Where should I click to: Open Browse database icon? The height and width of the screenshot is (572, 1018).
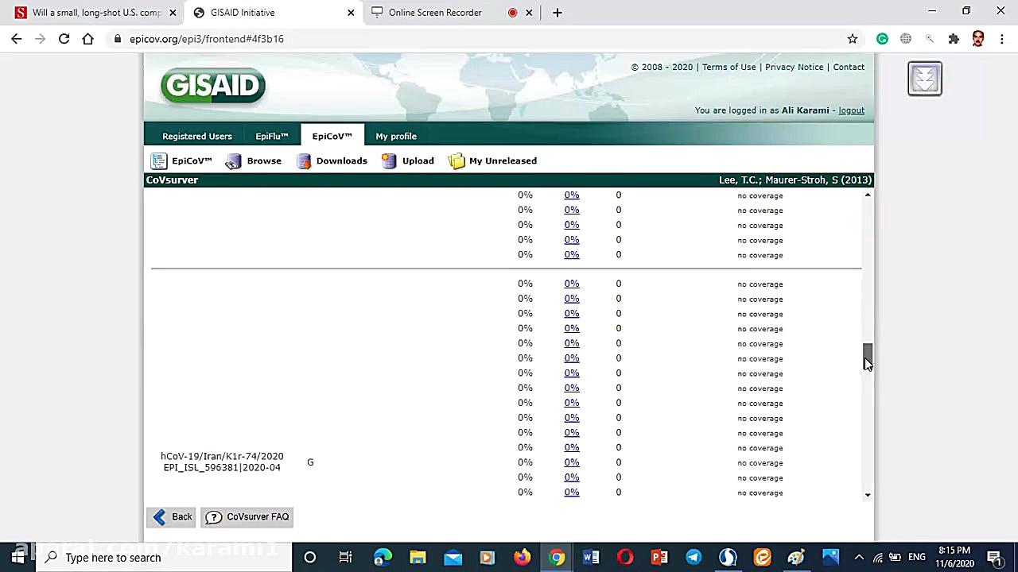233,161
